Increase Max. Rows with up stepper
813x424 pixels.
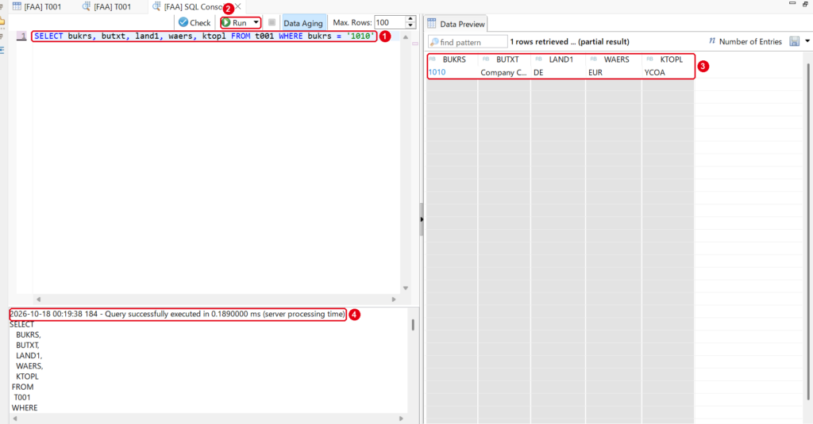pos(410,19)
